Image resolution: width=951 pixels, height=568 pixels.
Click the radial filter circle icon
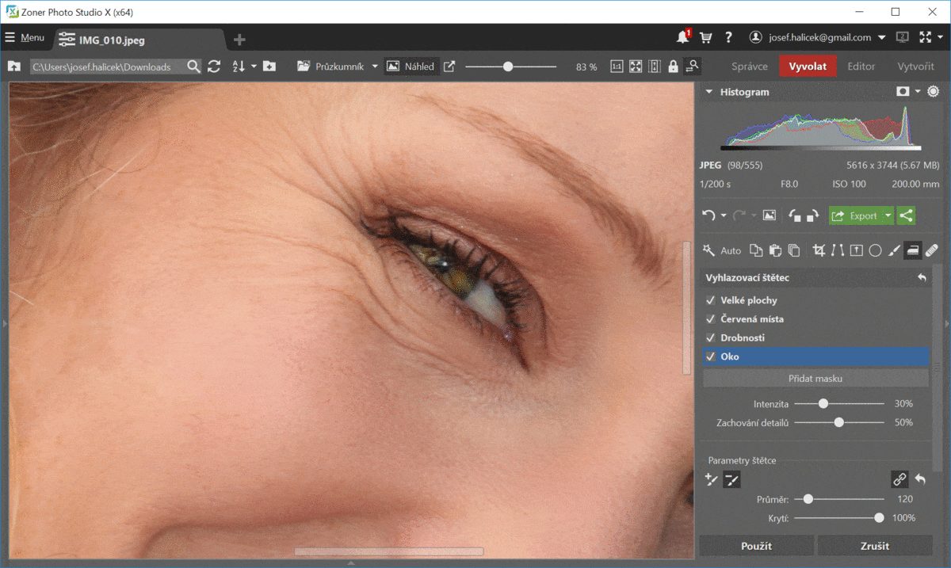[875, 250]
